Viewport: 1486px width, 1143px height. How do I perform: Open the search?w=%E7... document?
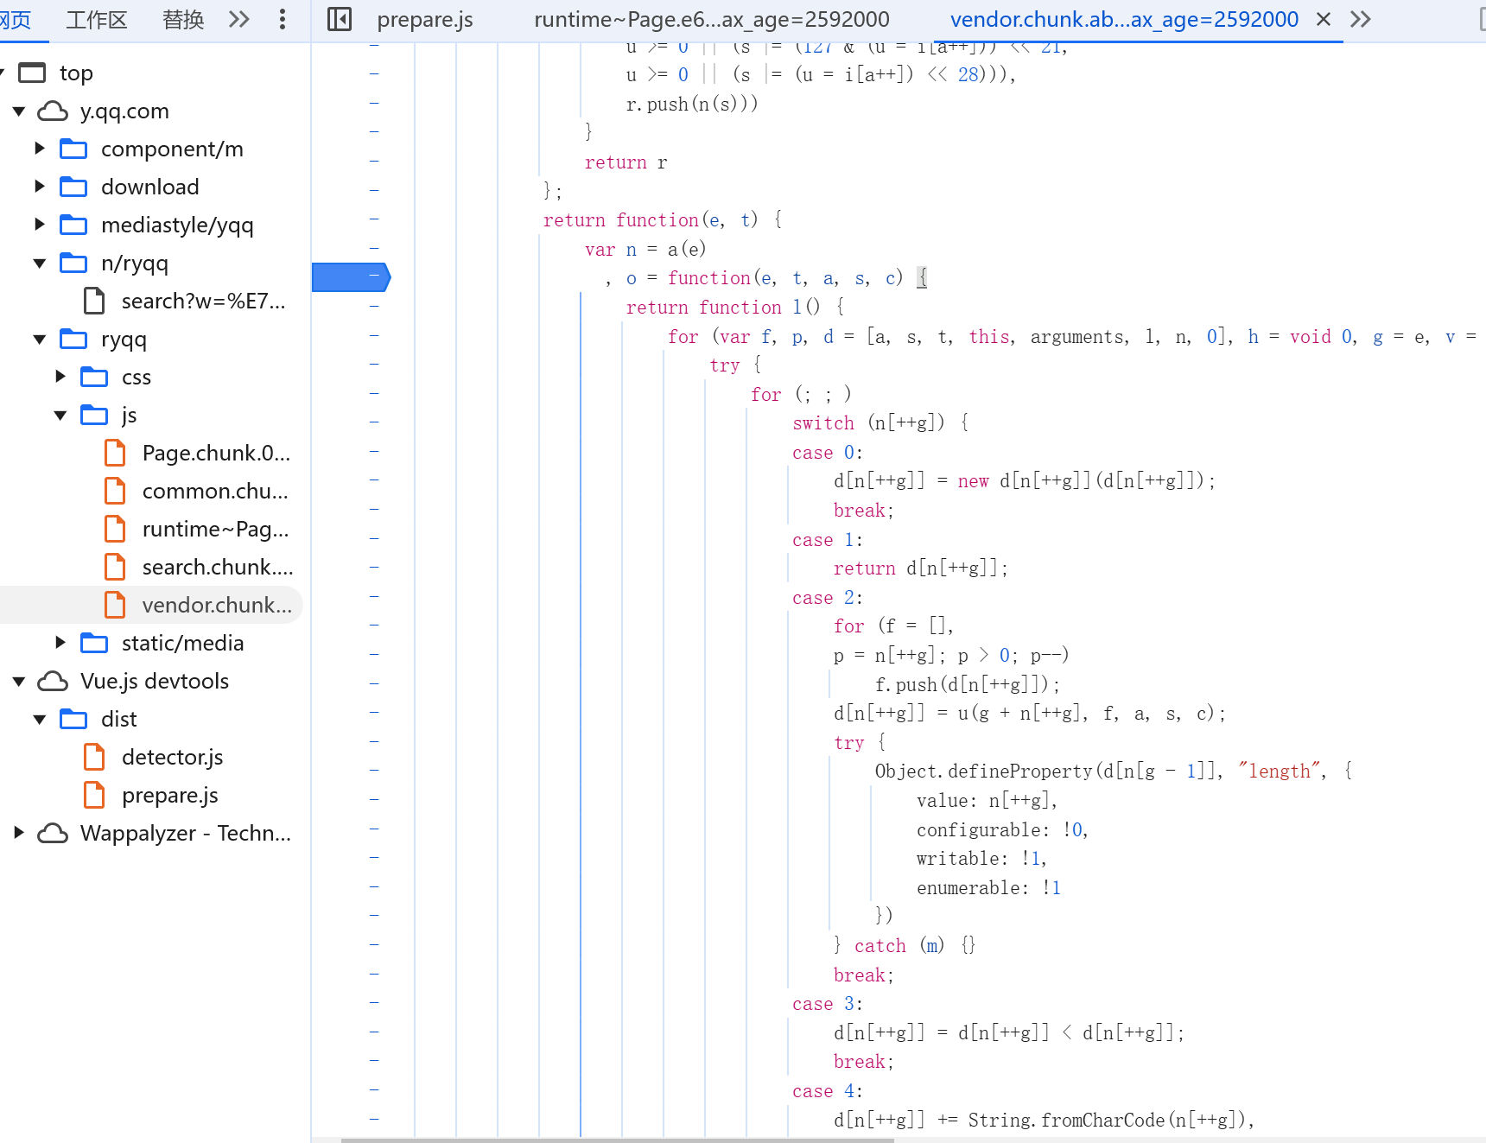(x=203, y=301)
